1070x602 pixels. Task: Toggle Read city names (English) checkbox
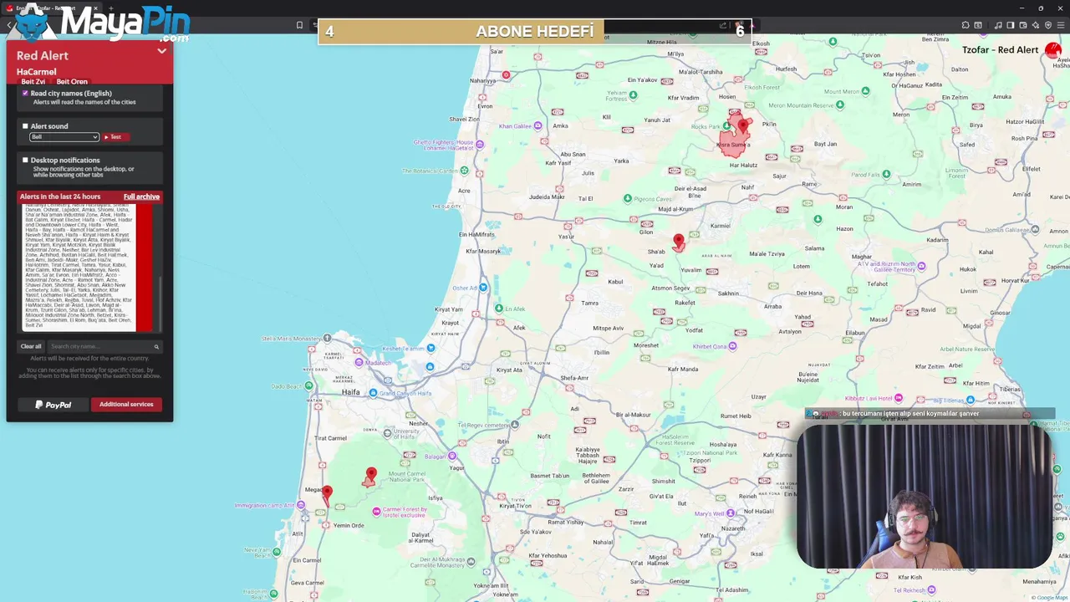click(25, 94)
